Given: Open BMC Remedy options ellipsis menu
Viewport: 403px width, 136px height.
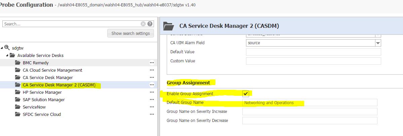Looking at the screenshot, I should pos(152,63).
